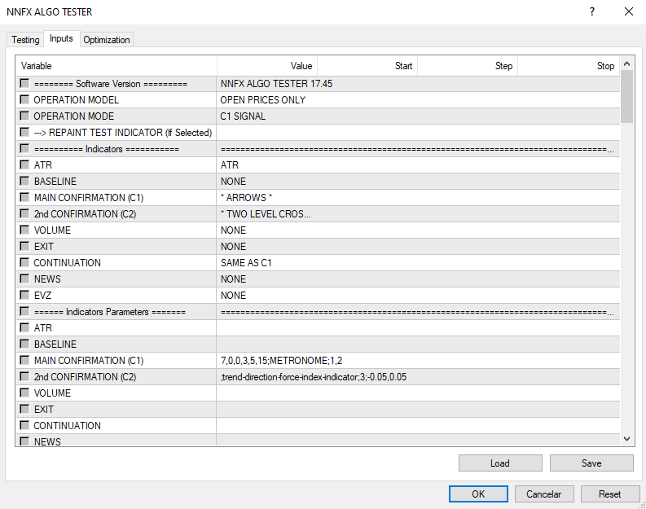Tick the Indicators separator row checkbox
Screen dimensions: 646x509
tap(24, 149)
